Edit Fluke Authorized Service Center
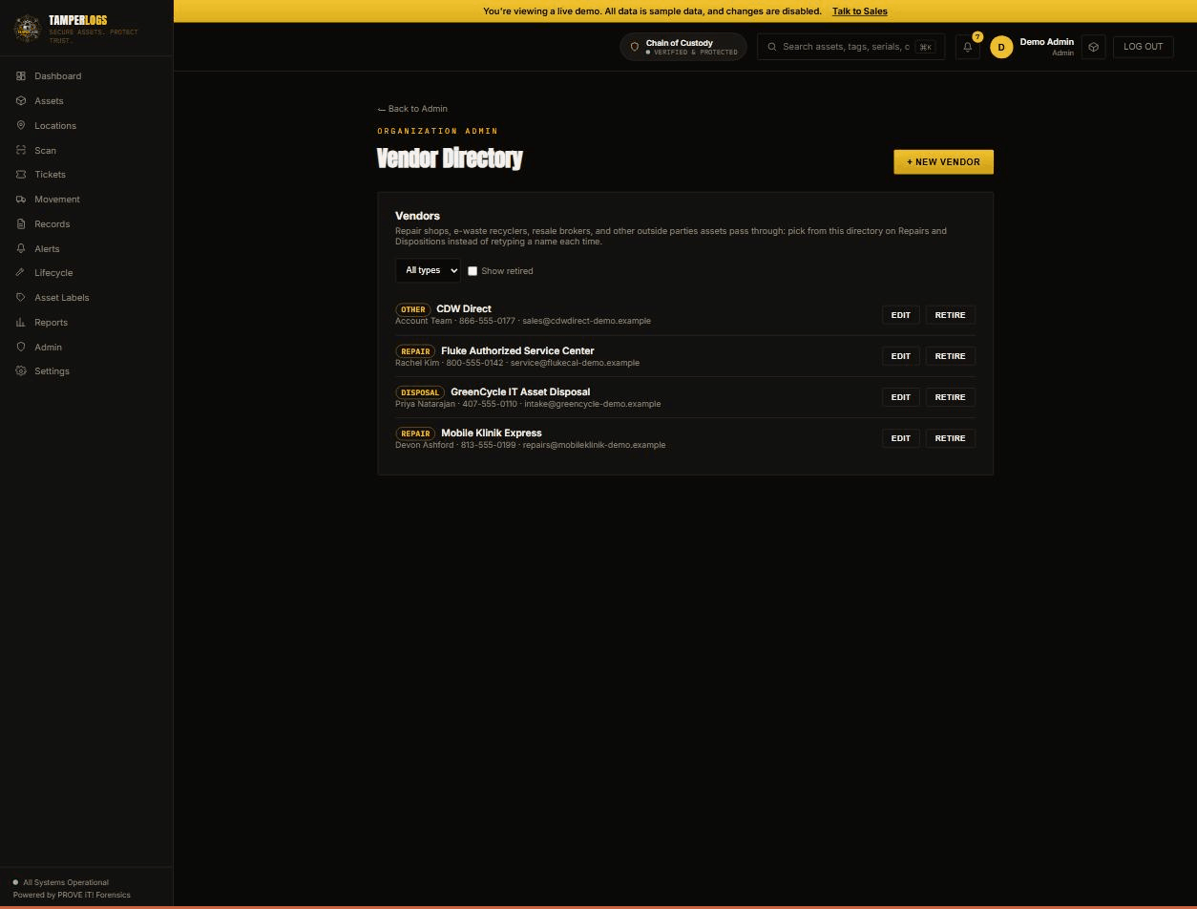This screenshot has height=909, width=1197. (x=900, y=356)
